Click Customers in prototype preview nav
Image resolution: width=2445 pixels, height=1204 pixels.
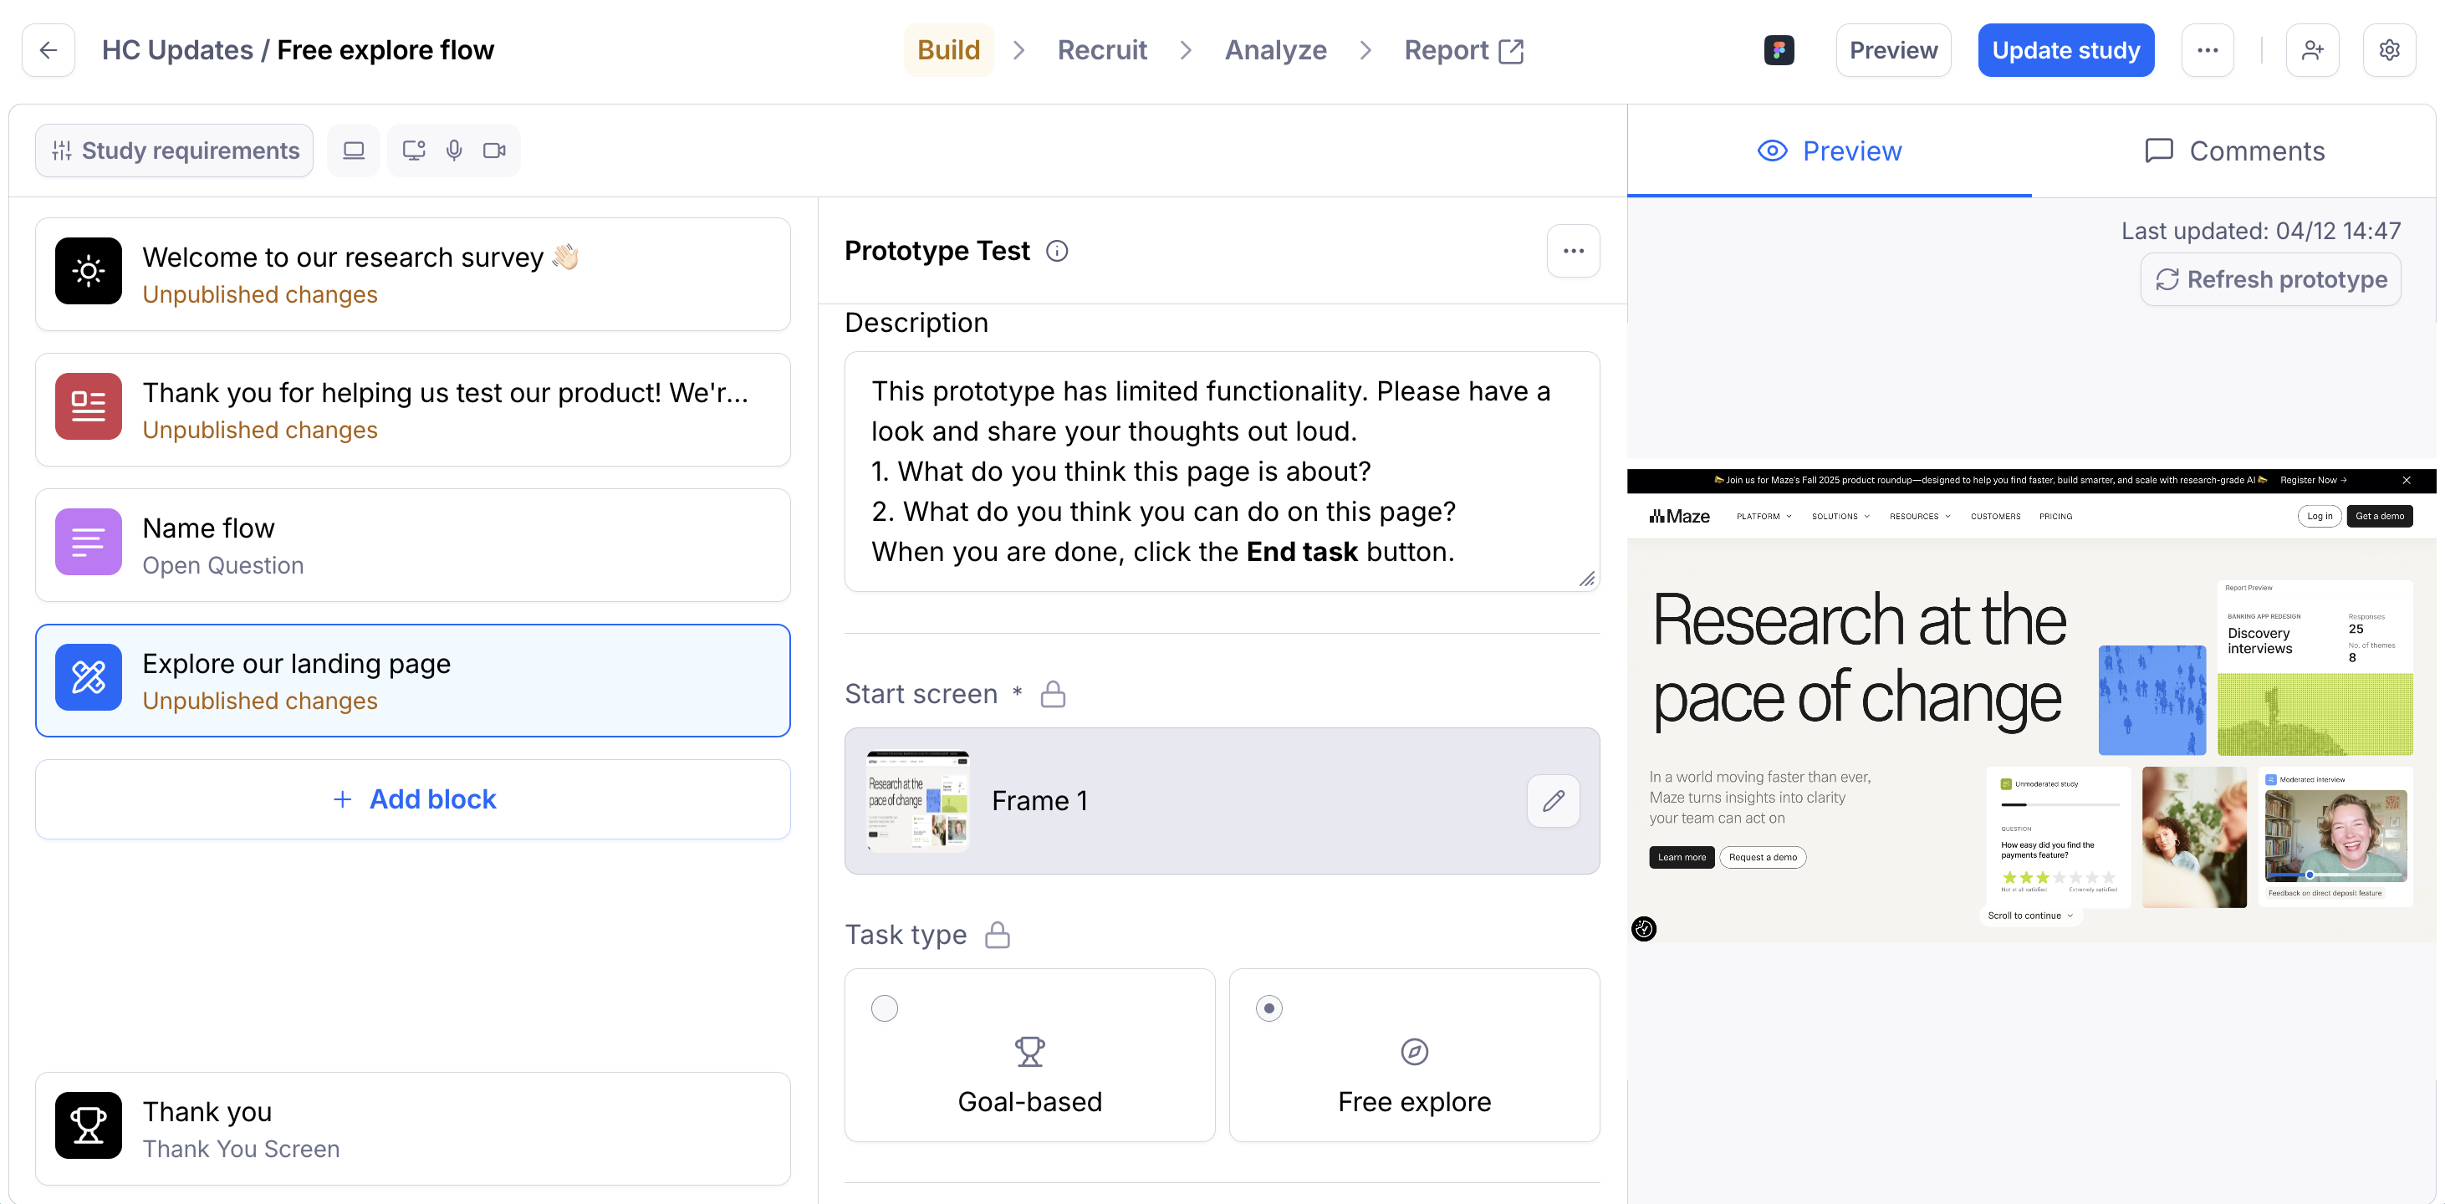click(x=1995, y=517)
